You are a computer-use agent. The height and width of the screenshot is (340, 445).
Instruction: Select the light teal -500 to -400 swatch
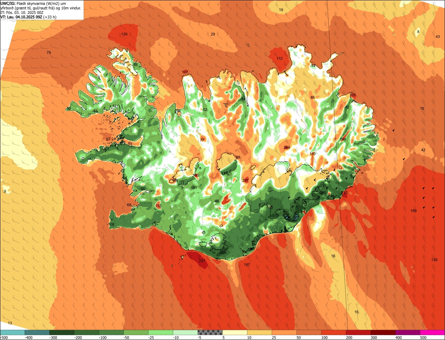point(12,332)
